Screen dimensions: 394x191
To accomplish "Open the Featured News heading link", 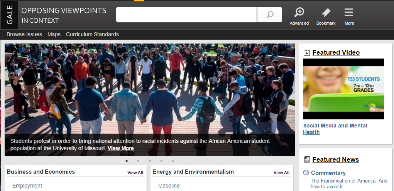I will click(335, 159).
